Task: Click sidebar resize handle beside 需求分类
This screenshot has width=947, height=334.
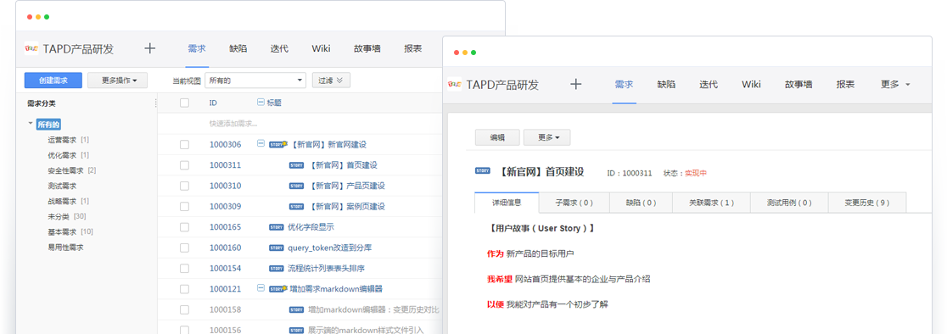Action: click(156, 103)
